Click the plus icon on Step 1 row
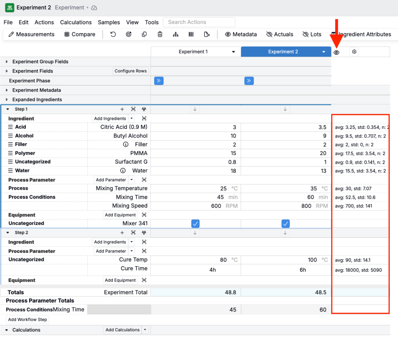The image size is (398, 341). click(x=122, y=109)
